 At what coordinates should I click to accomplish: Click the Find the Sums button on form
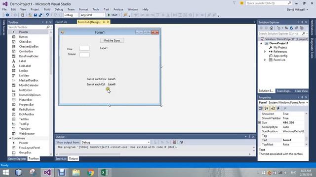click(x=112, y=40)
